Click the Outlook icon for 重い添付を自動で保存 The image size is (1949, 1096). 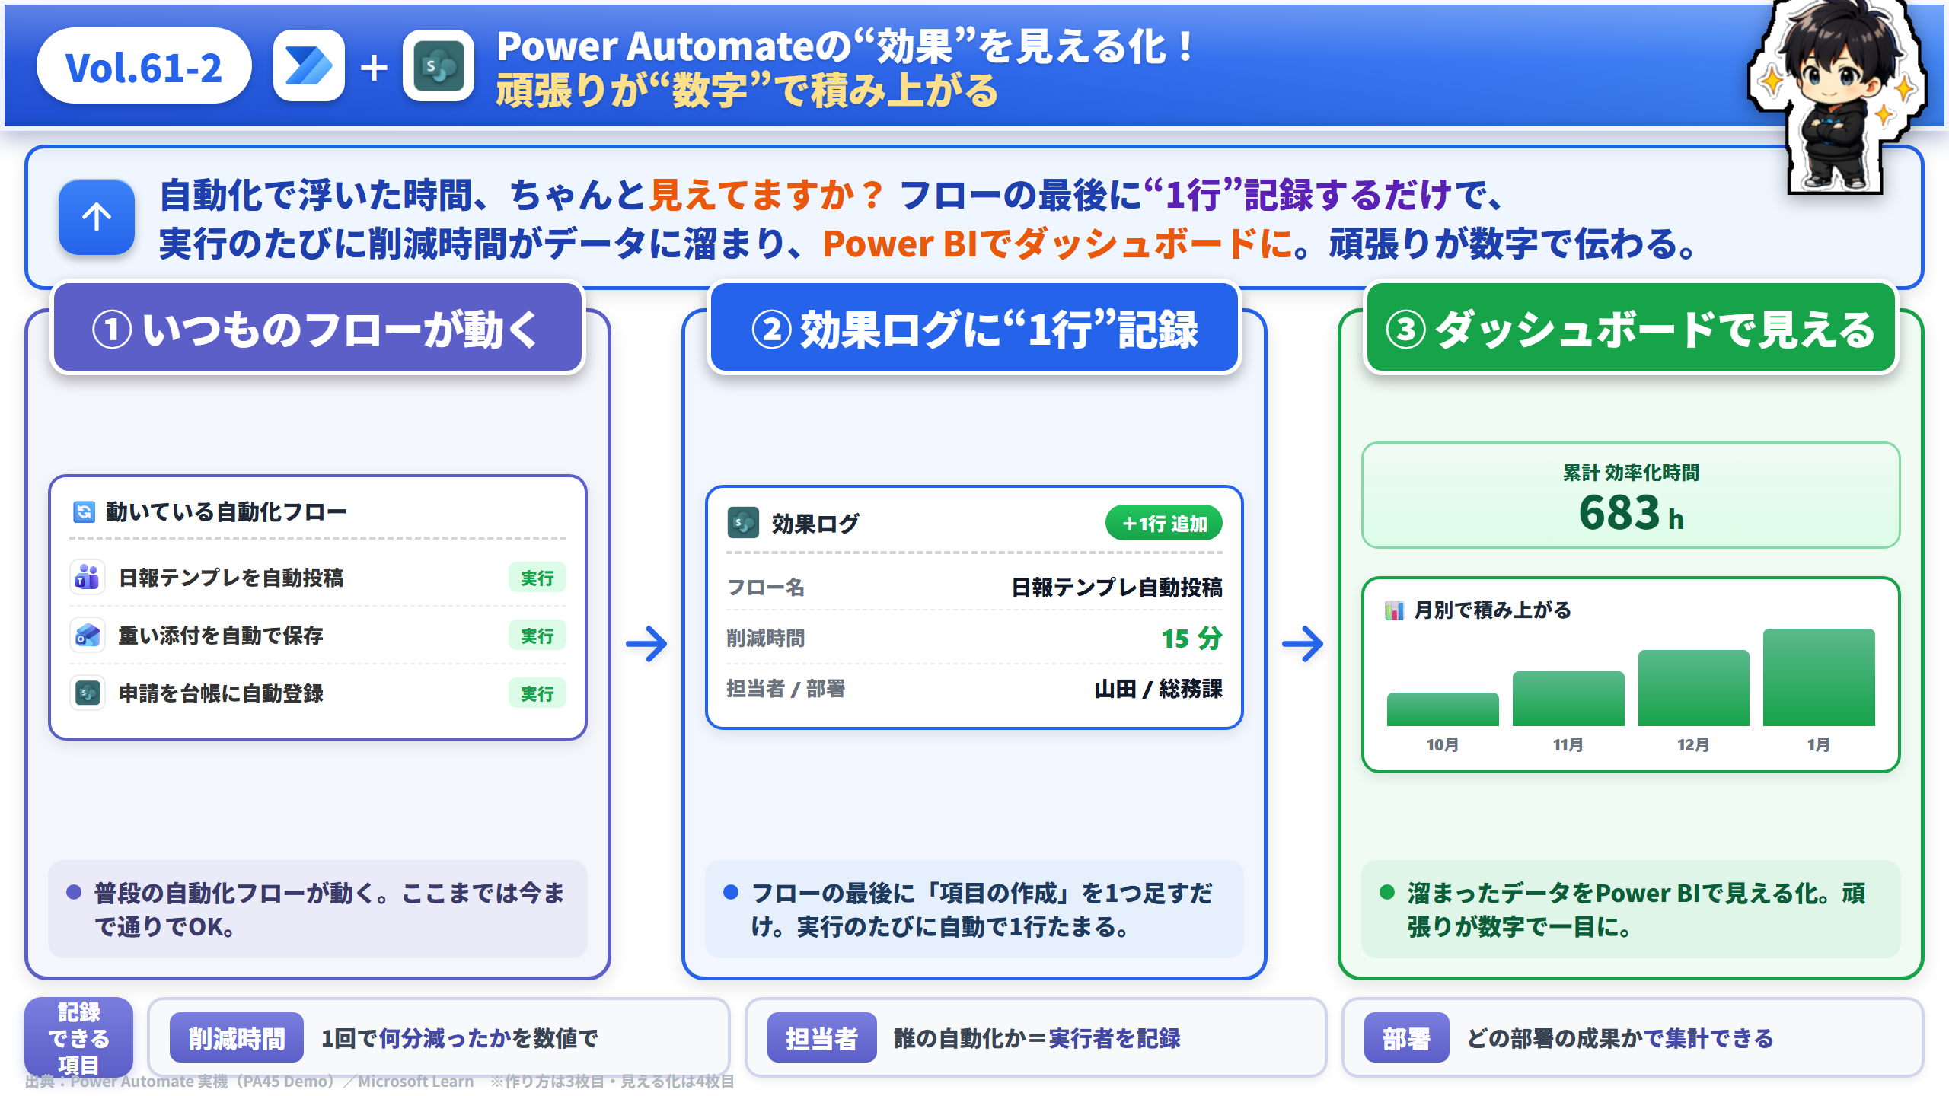click(x=87, y=636)
